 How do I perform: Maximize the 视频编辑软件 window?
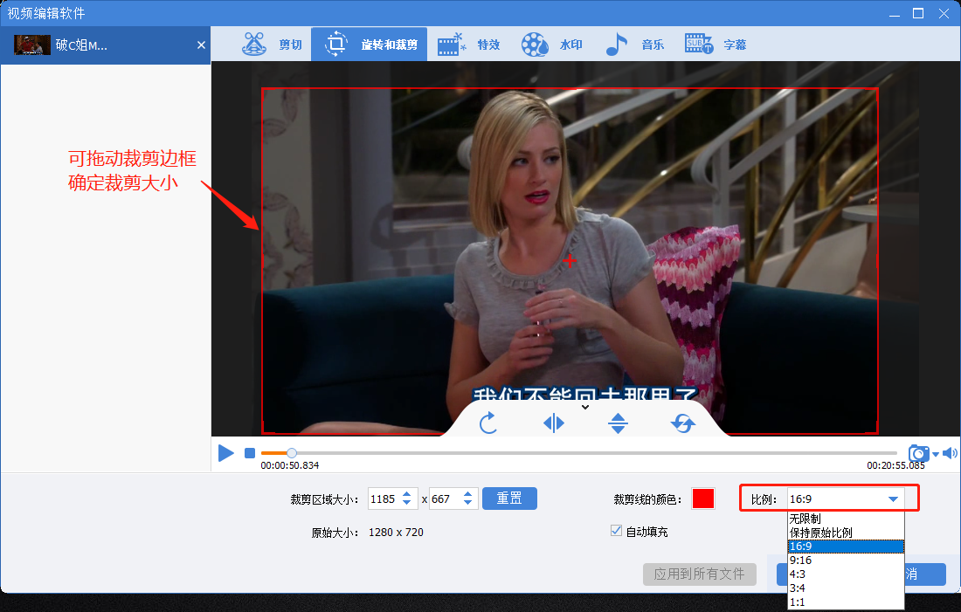[x=918, y=13]
